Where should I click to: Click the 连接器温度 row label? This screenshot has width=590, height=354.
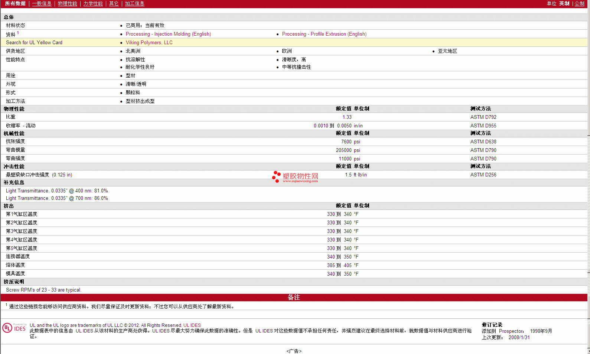[18, 257]
